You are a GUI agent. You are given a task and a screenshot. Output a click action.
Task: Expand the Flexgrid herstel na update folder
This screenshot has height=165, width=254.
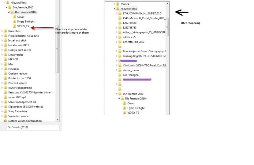(x=2, y=36)
